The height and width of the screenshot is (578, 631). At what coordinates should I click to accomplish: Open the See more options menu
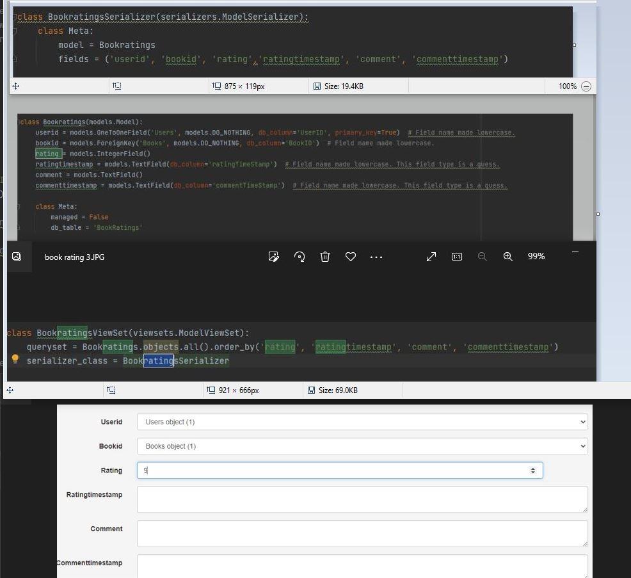(x=376, y=257)
